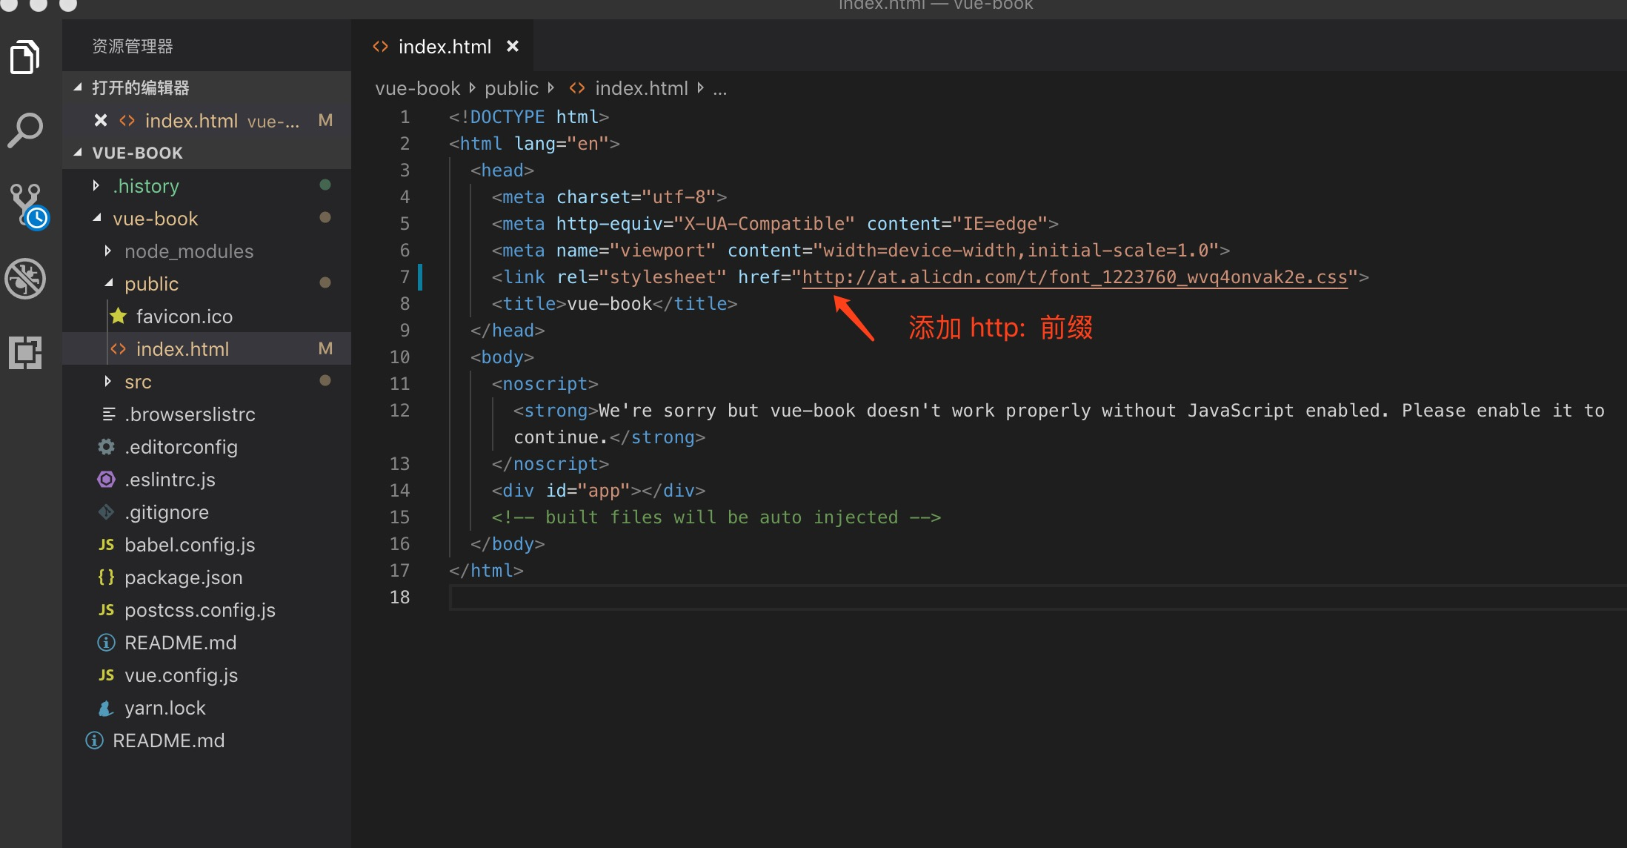
Task: Select the index.html editor tab
Action: coord(444,47)
